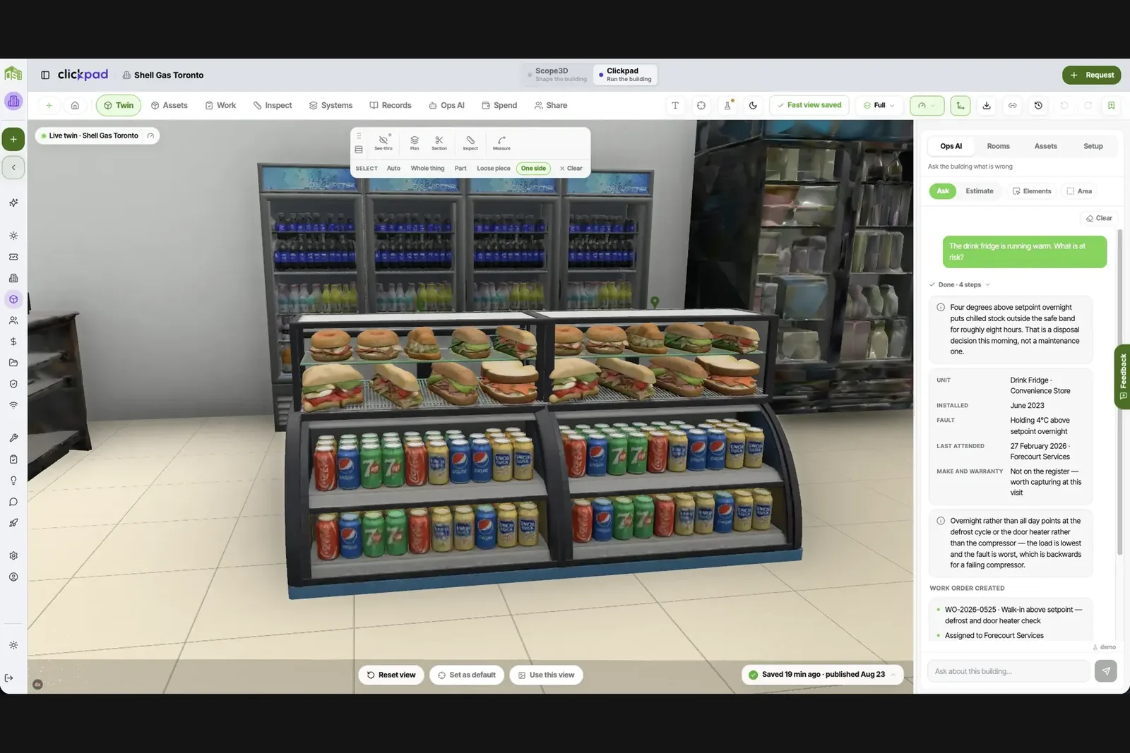The image size is (1130, 753).
Task: Select the Whole thing selection mode
Action: tap(427, 169)
